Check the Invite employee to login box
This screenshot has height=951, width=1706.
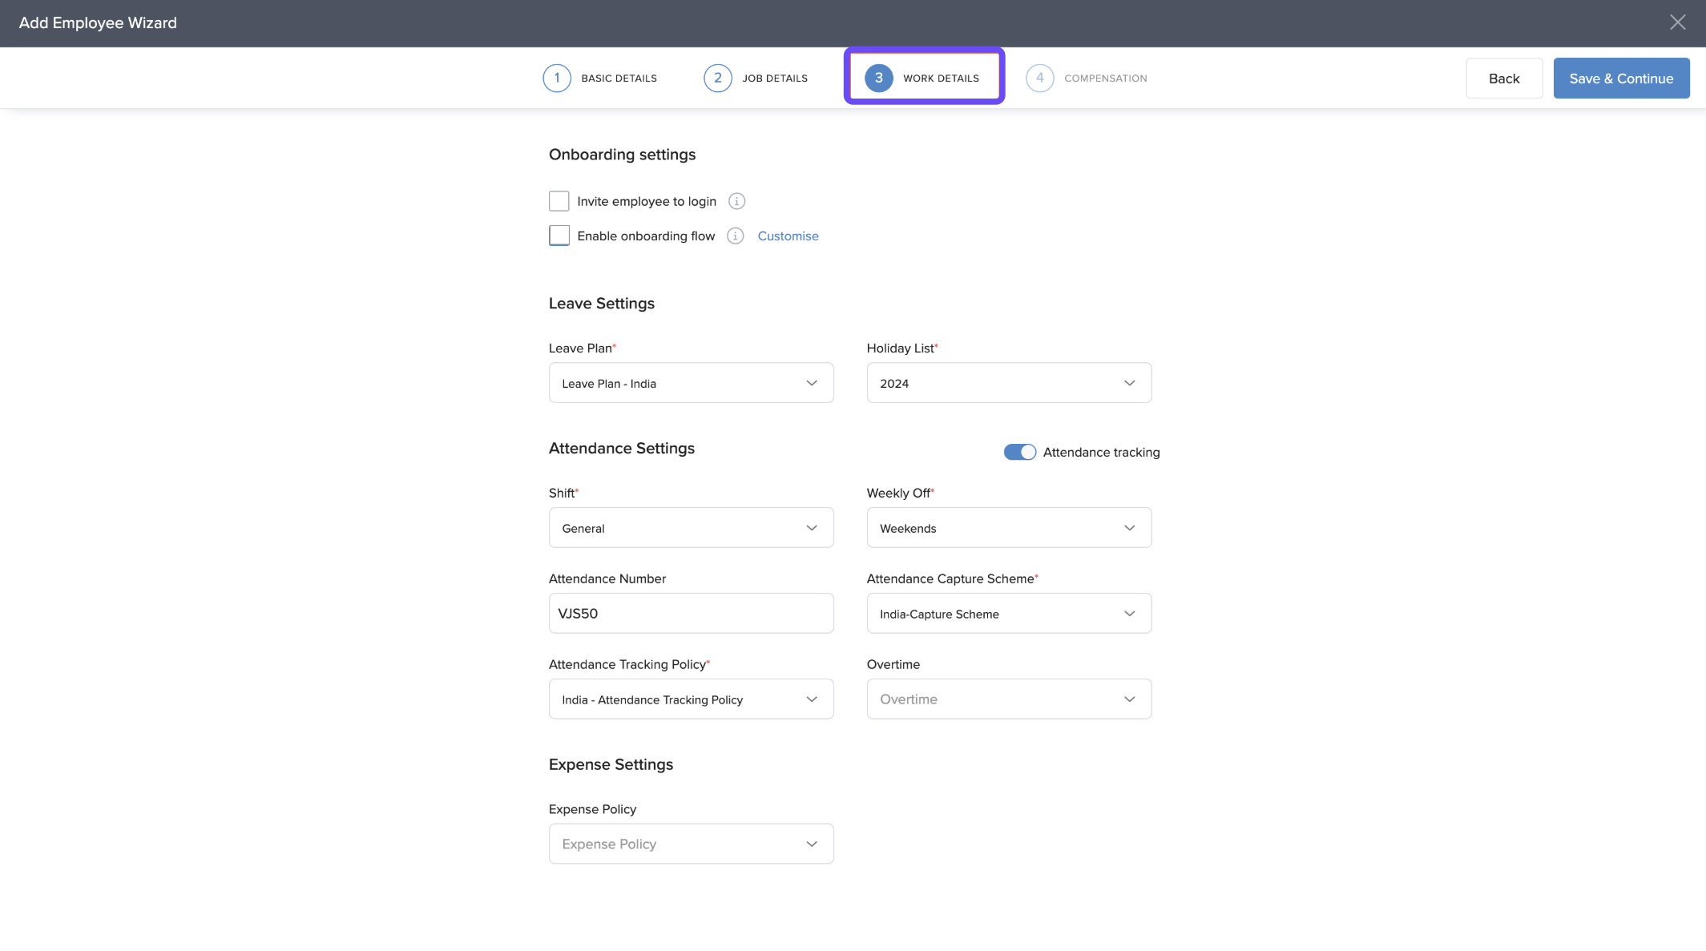tap(559, 201)
